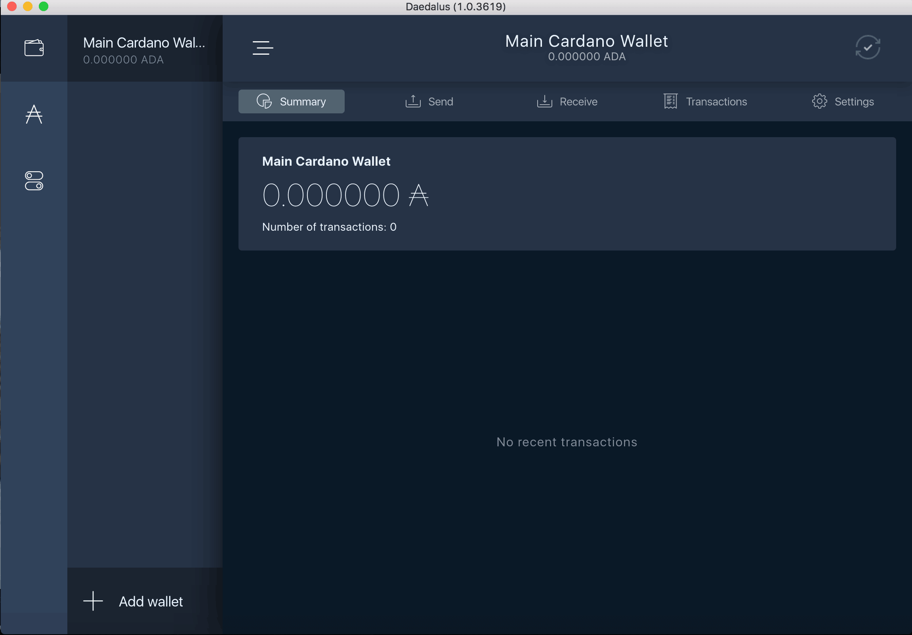This screenshot has height=635, width=912.
Task: Click the Settings gear icon
Action: tap(820, 101)
